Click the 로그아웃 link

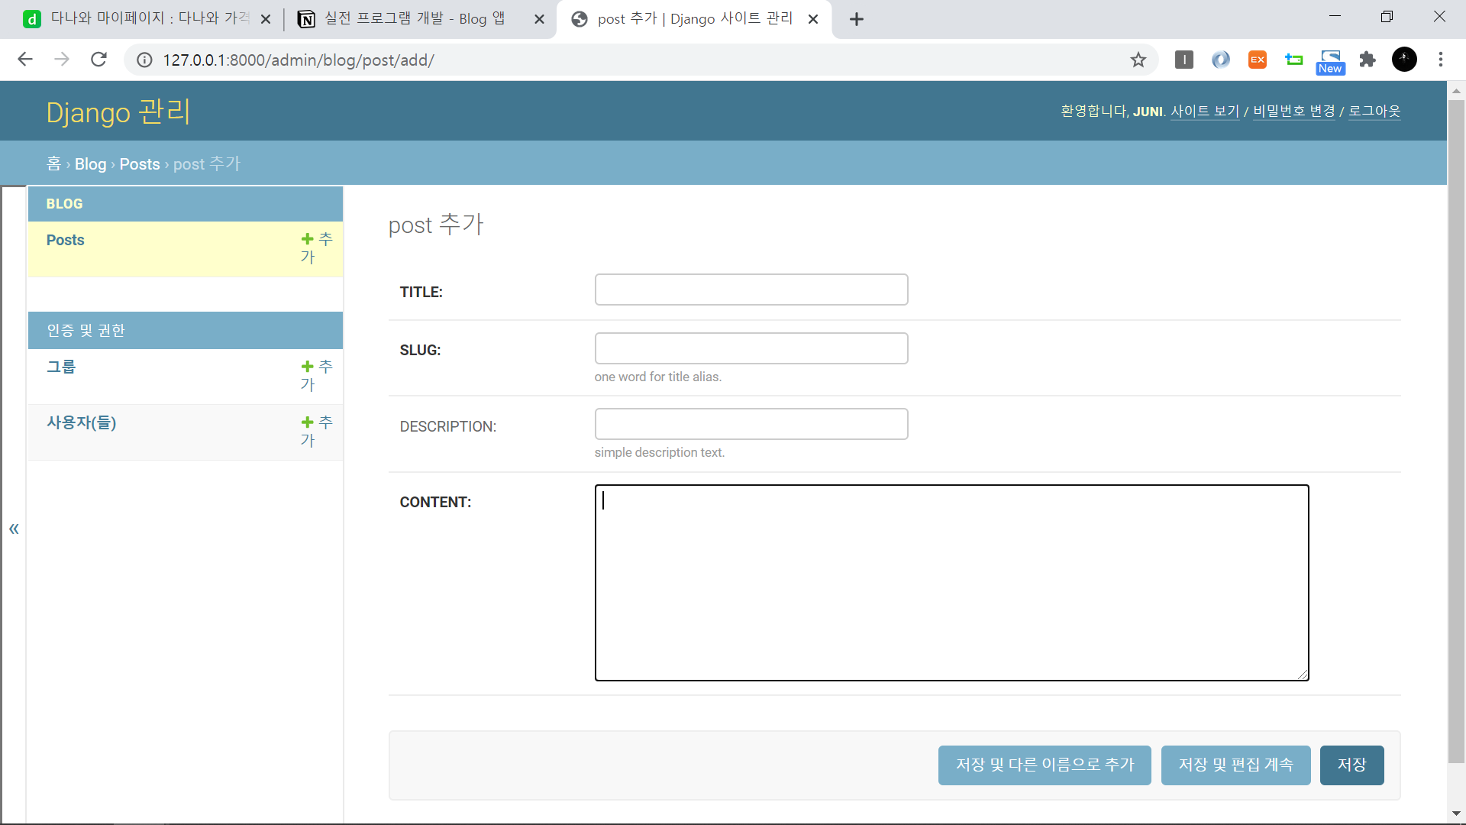(x=1374, y=112)
